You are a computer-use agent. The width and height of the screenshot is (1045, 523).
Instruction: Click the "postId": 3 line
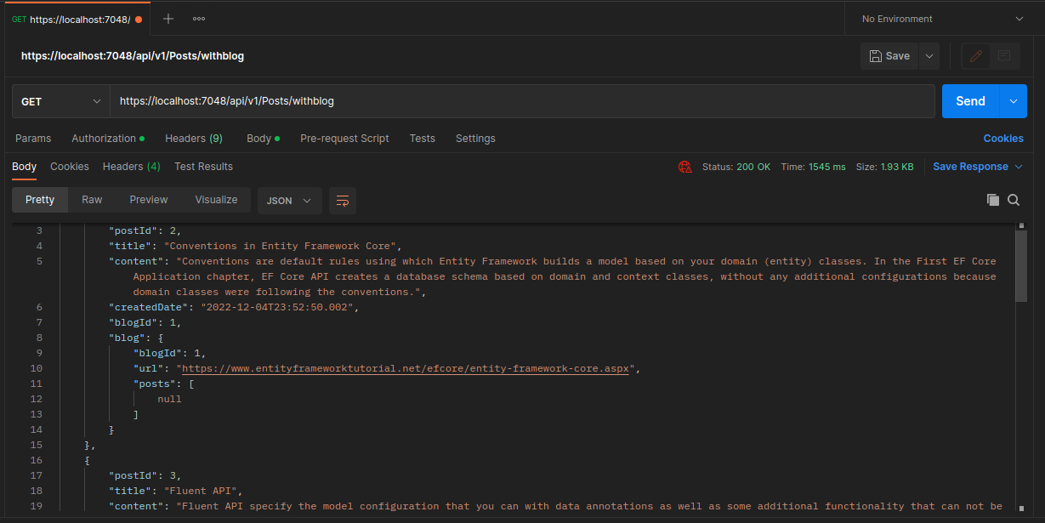145,475
